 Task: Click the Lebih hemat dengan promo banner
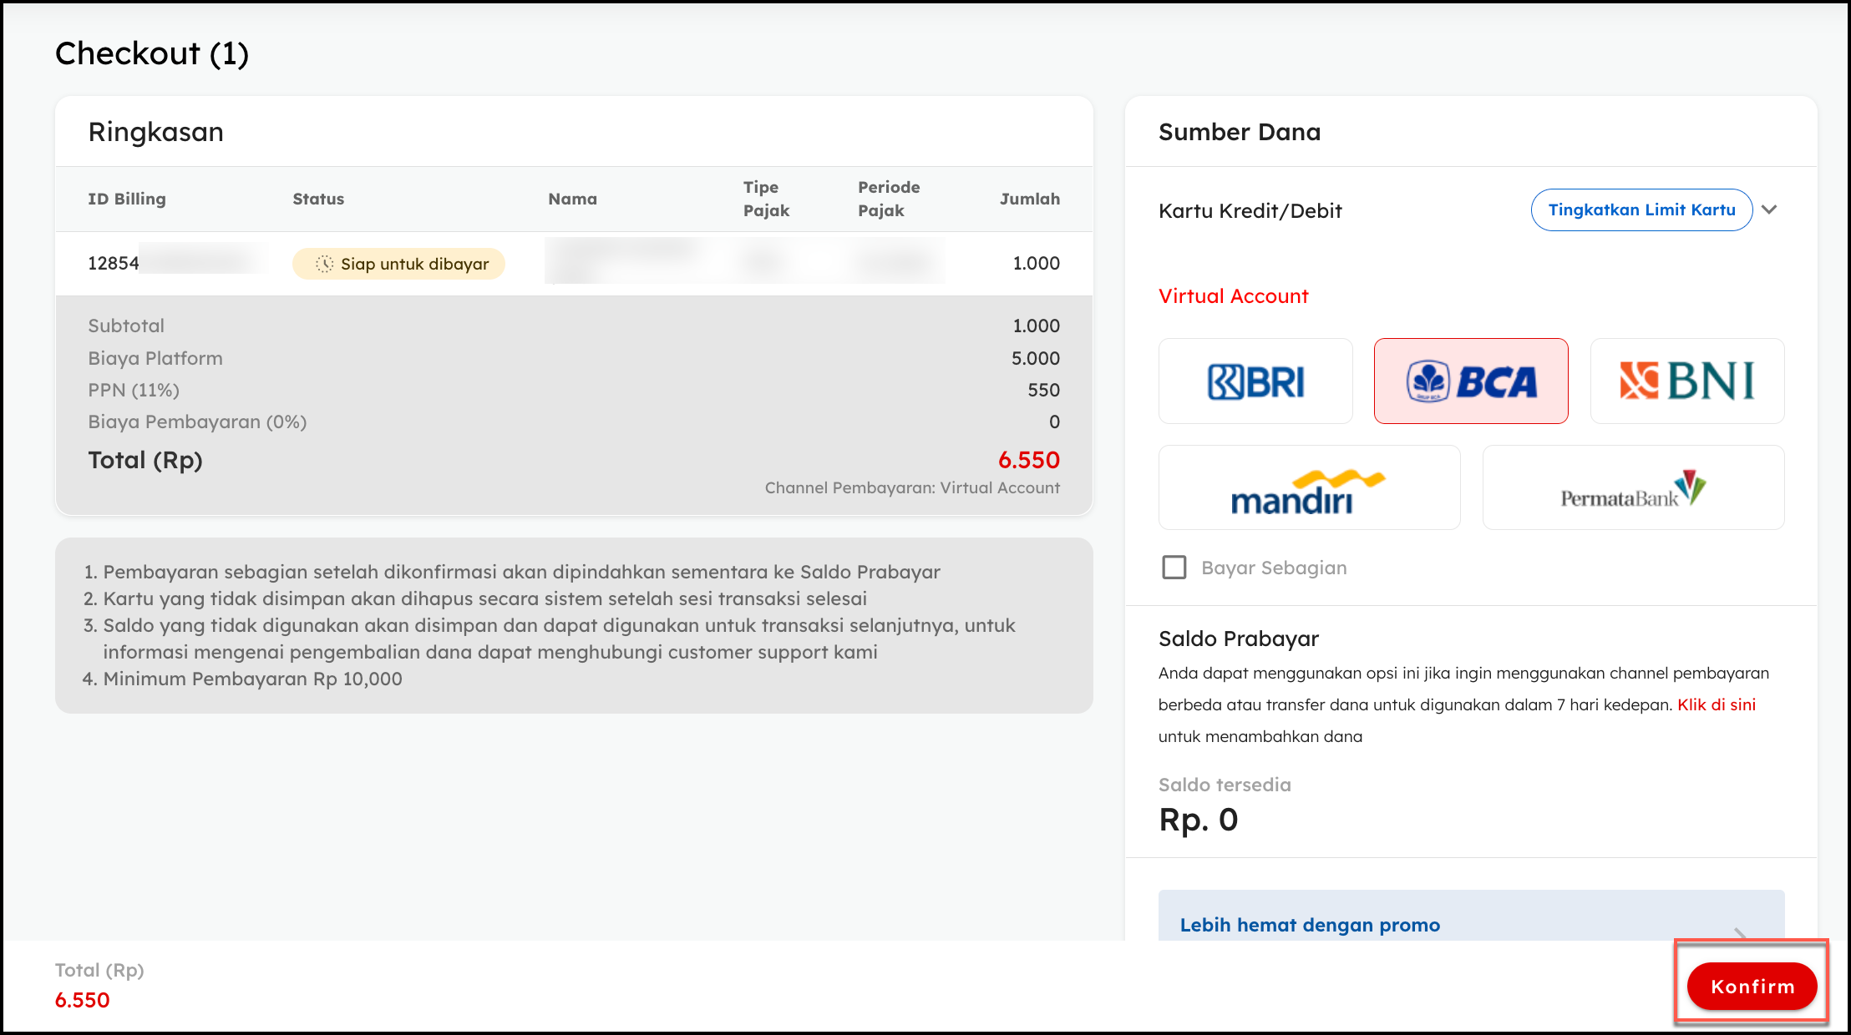tap(1310, 925)
